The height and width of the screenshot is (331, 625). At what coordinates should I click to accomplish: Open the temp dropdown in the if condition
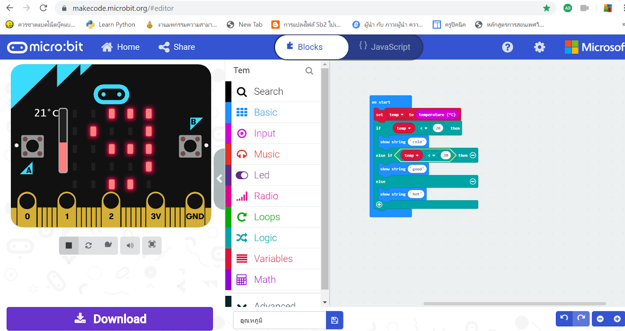(404, 128)
